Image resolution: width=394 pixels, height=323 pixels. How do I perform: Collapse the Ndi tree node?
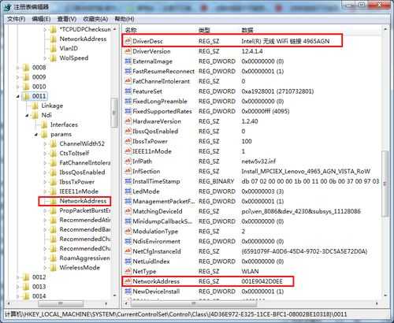point(27,115)
